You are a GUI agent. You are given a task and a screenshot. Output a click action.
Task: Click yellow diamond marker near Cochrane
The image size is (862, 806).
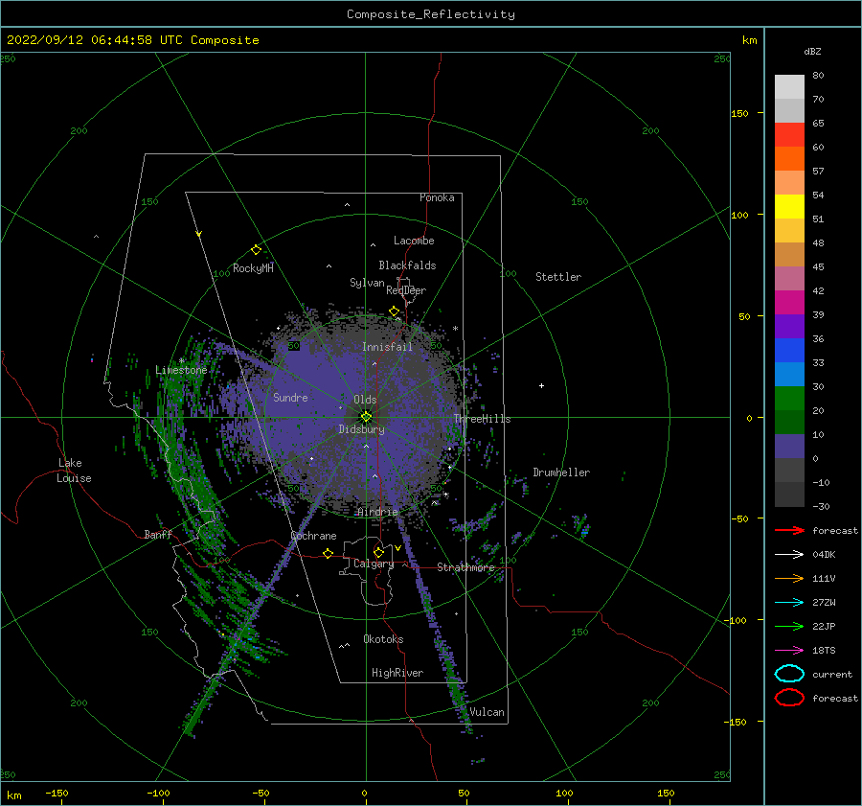pyautogui.click(x=328, y=553)
